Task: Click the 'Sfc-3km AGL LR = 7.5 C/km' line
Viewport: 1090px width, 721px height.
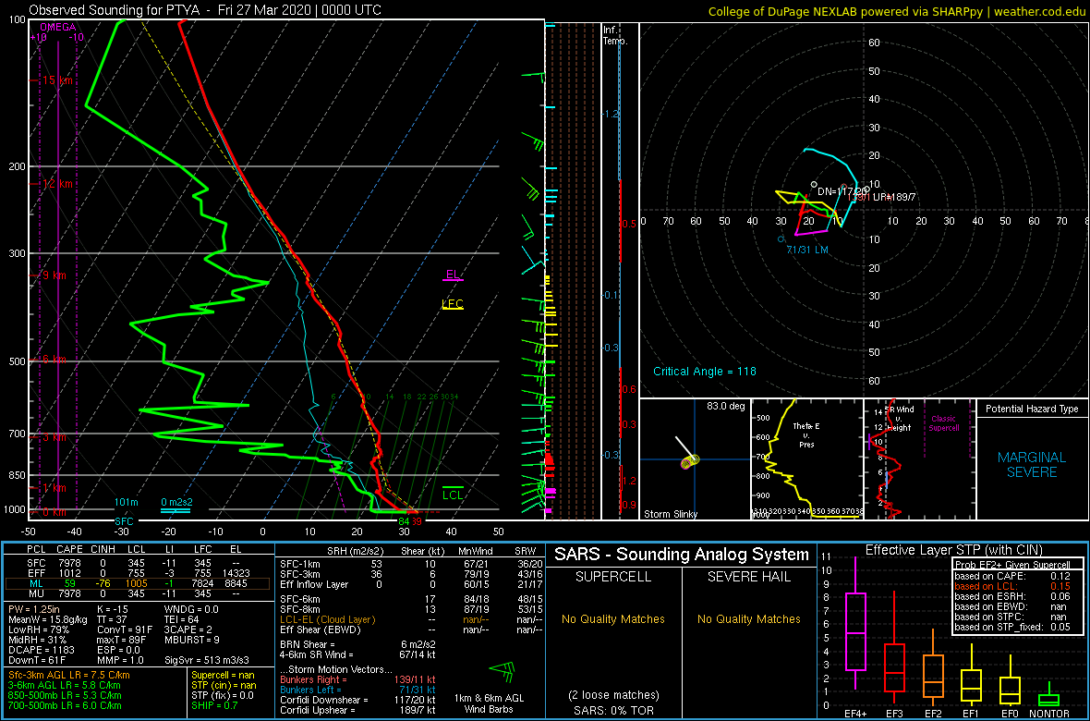Action: click(69, 676)
